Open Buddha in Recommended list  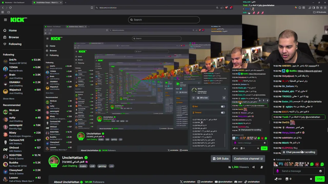coord(22,164)
